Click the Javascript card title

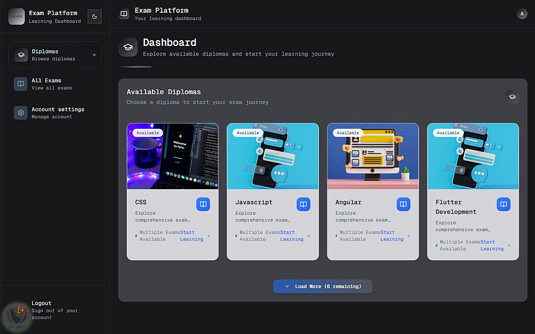[x=254, y=202]
